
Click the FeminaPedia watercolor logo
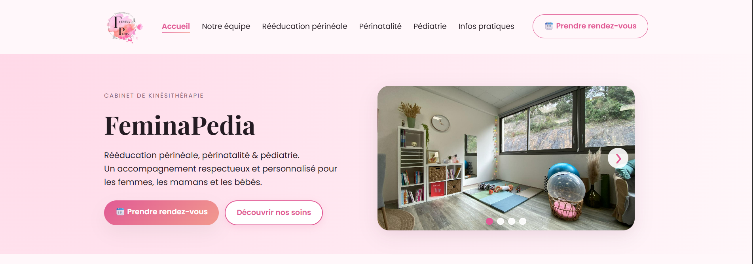(x=125, y=27)
